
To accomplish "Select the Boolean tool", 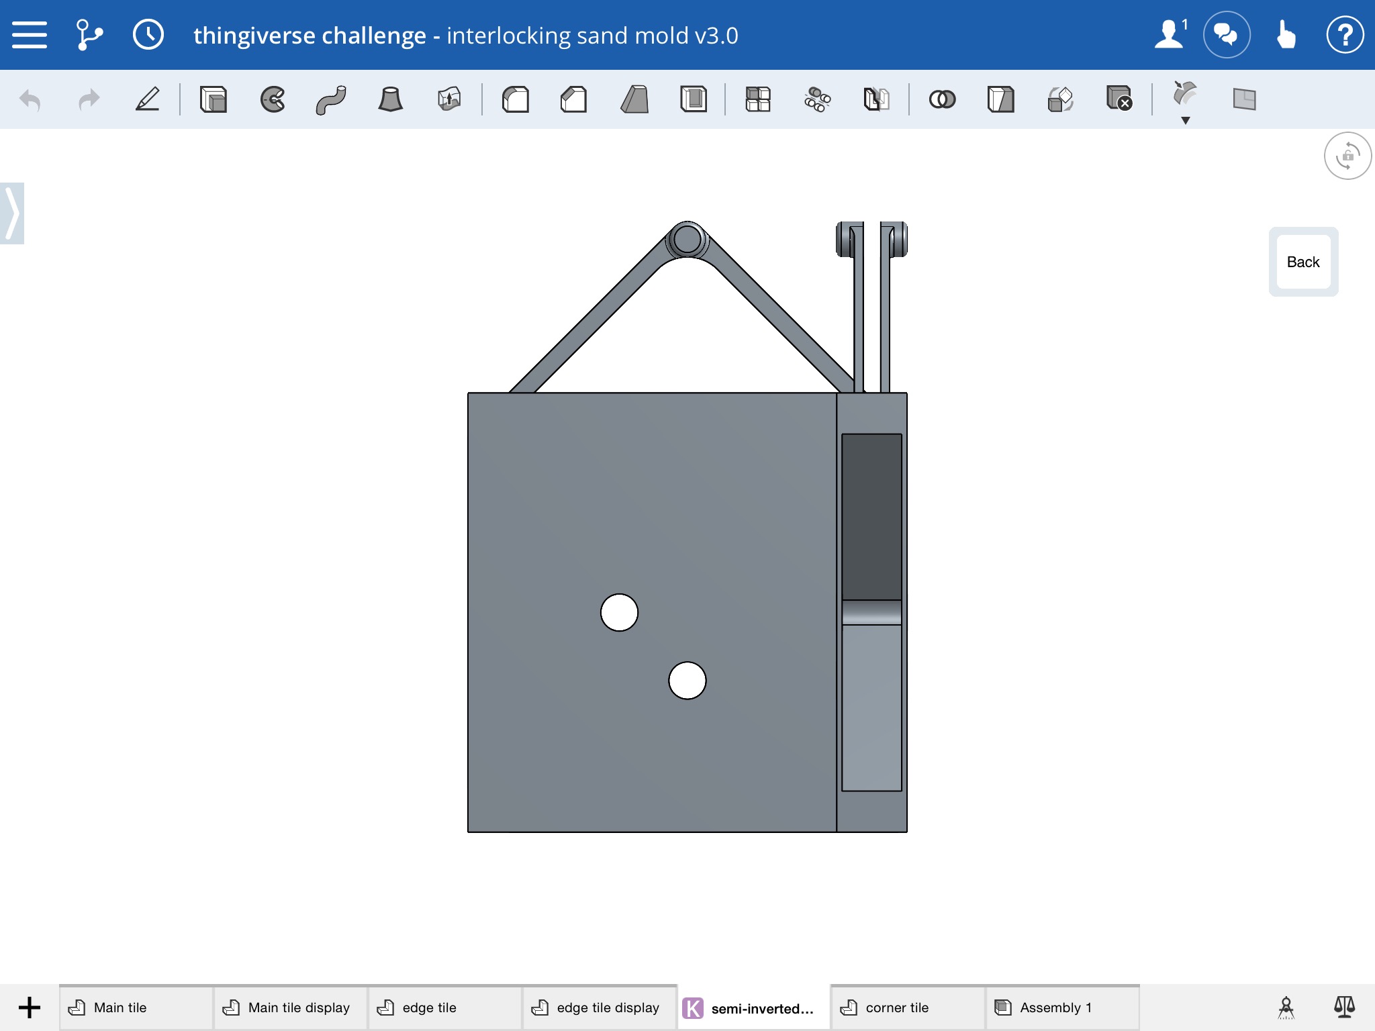I will (942, 99).
